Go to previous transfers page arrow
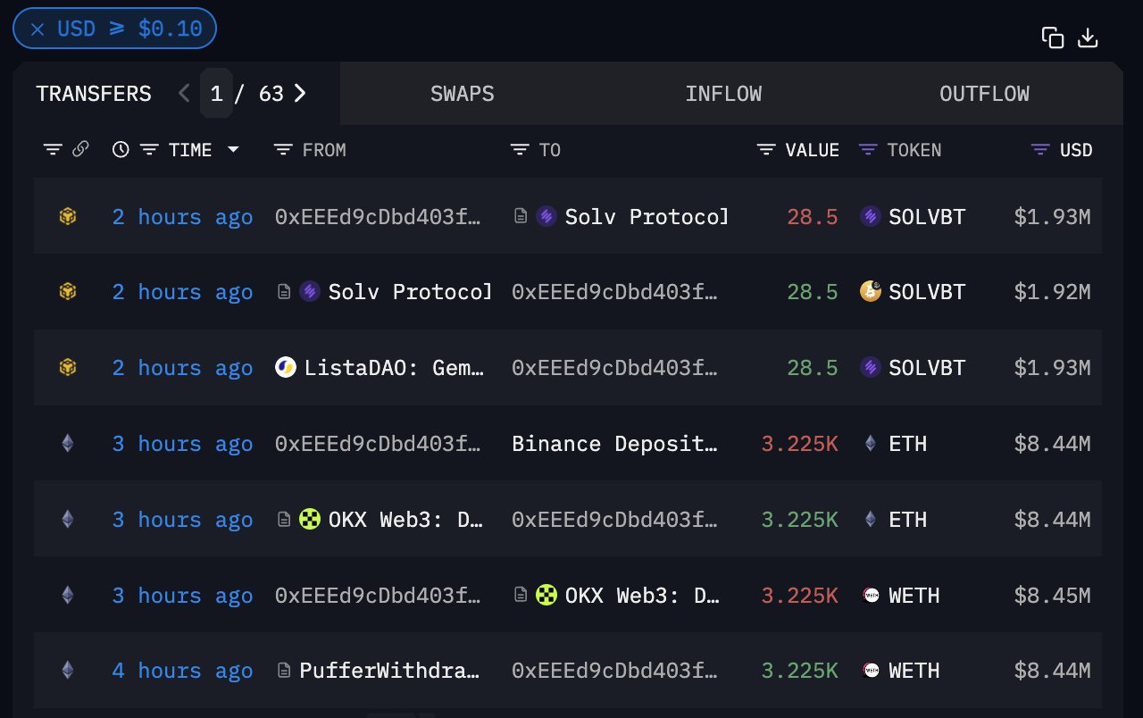 click(184, 93)
